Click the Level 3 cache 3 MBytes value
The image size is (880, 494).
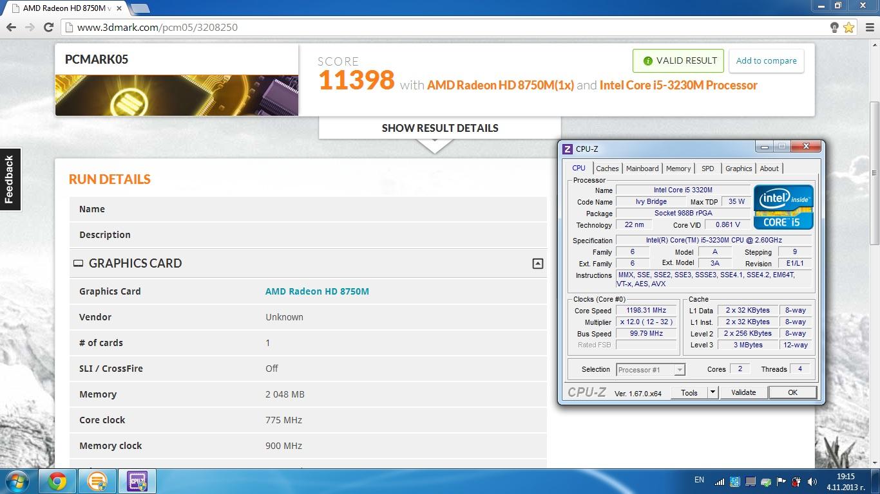pyautogui.click(x=748, y=345)
